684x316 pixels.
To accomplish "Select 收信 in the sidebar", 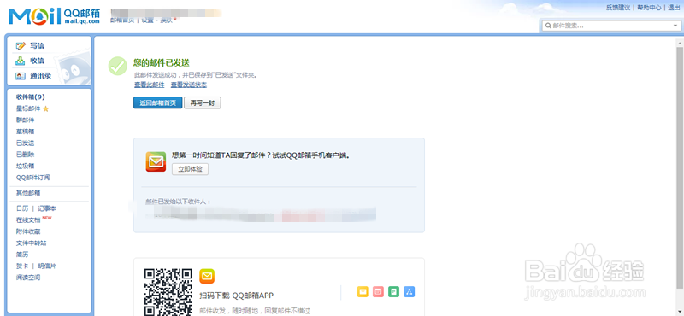I will point(37,61).
